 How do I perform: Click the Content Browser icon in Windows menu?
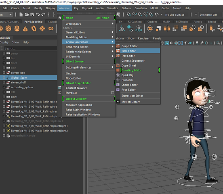[60, 88]
